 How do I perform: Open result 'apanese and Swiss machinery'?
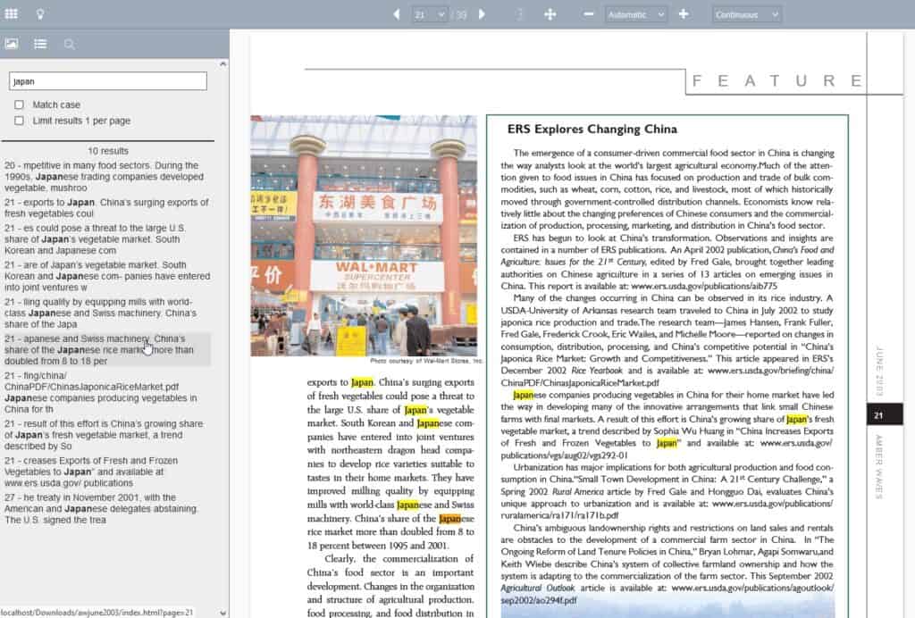[x=106, y=350]
